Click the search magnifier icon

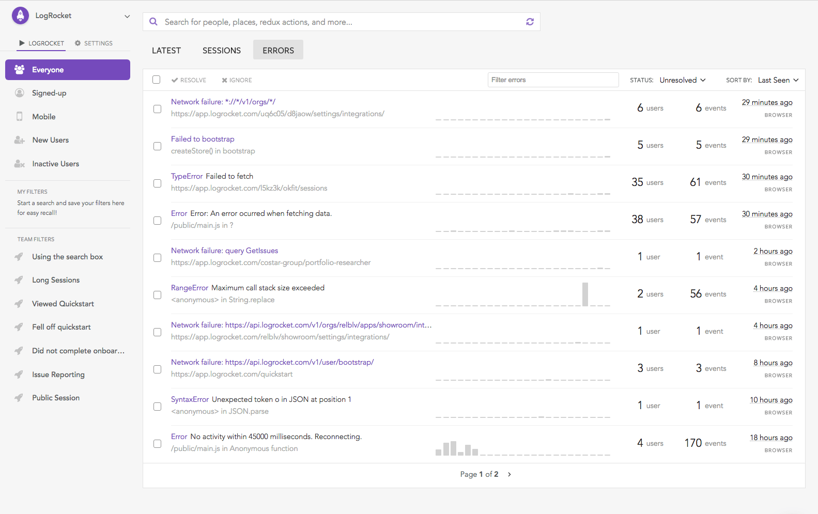click(x=153, y=22)
